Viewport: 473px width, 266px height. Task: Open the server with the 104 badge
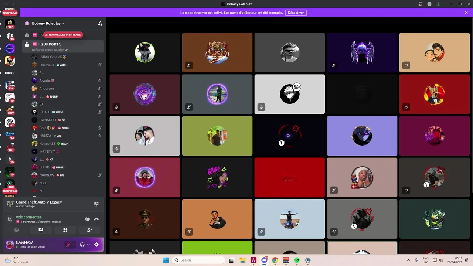tap(10, 24)
